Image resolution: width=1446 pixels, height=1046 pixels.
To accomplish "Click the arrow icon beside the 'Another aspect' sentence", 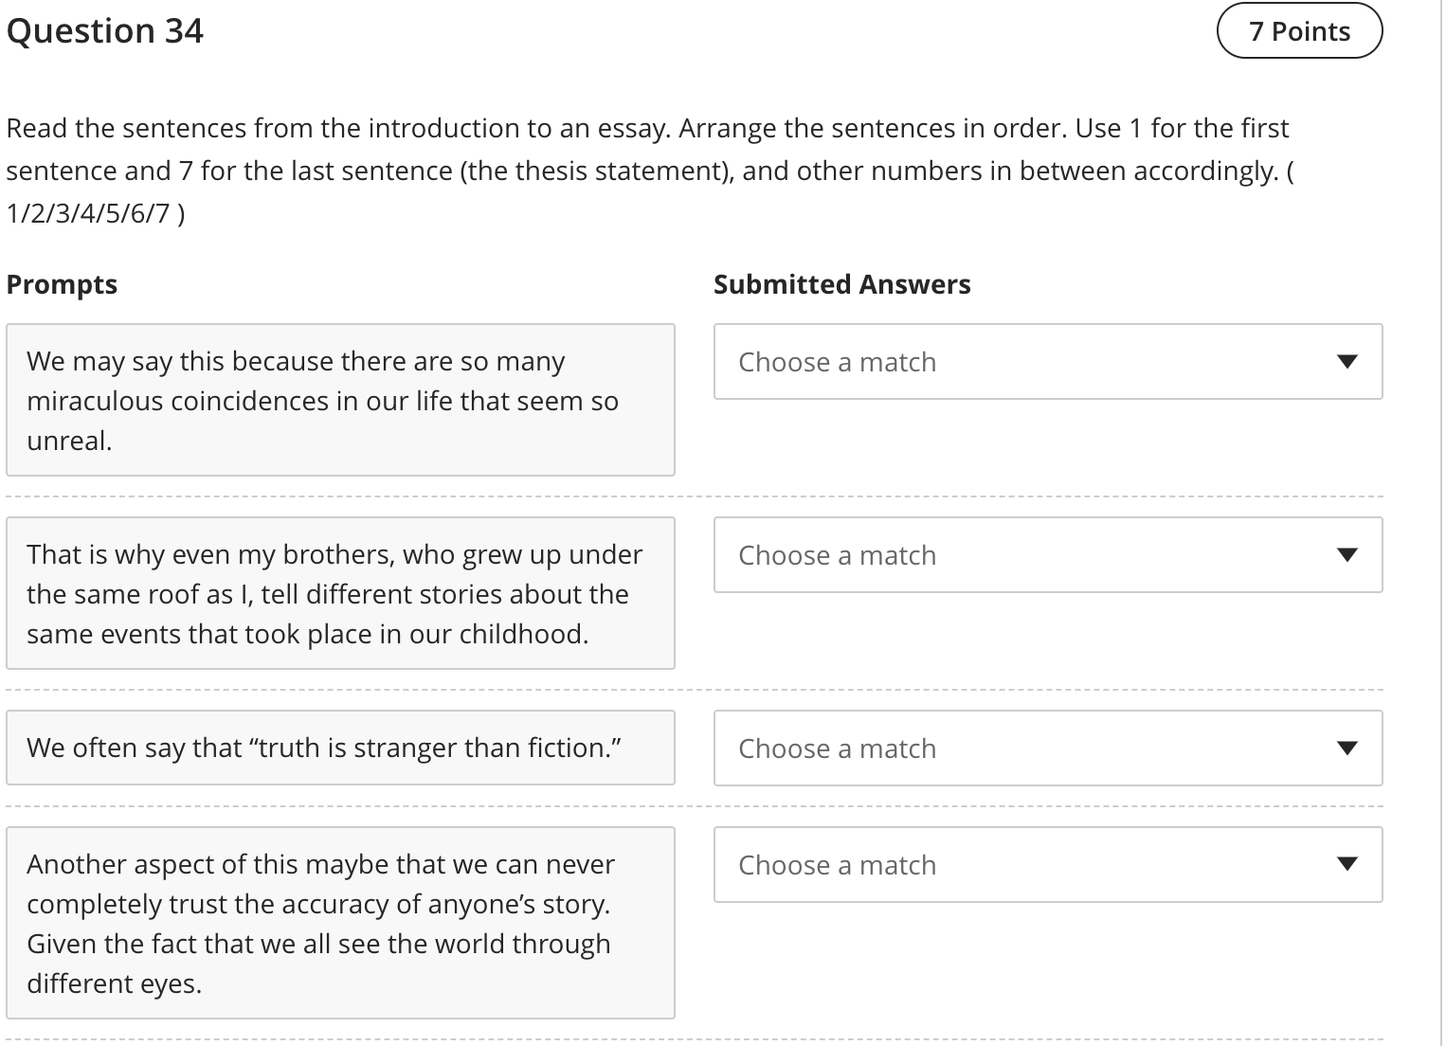I will coord(1346,864).
